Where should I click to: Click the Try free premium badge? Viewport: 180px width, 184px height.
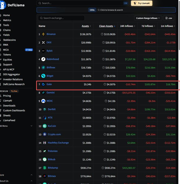coord(14,91)
